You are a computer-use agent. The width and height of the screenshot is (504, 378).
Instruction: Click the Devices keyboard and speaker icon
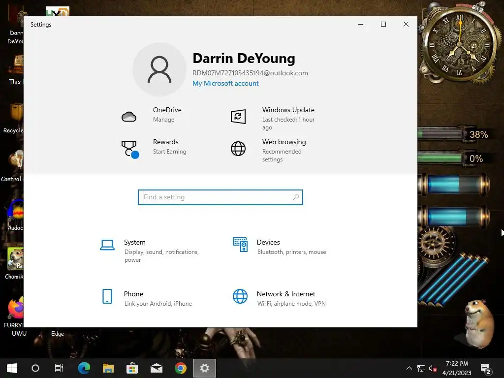(x=240, y=245)
